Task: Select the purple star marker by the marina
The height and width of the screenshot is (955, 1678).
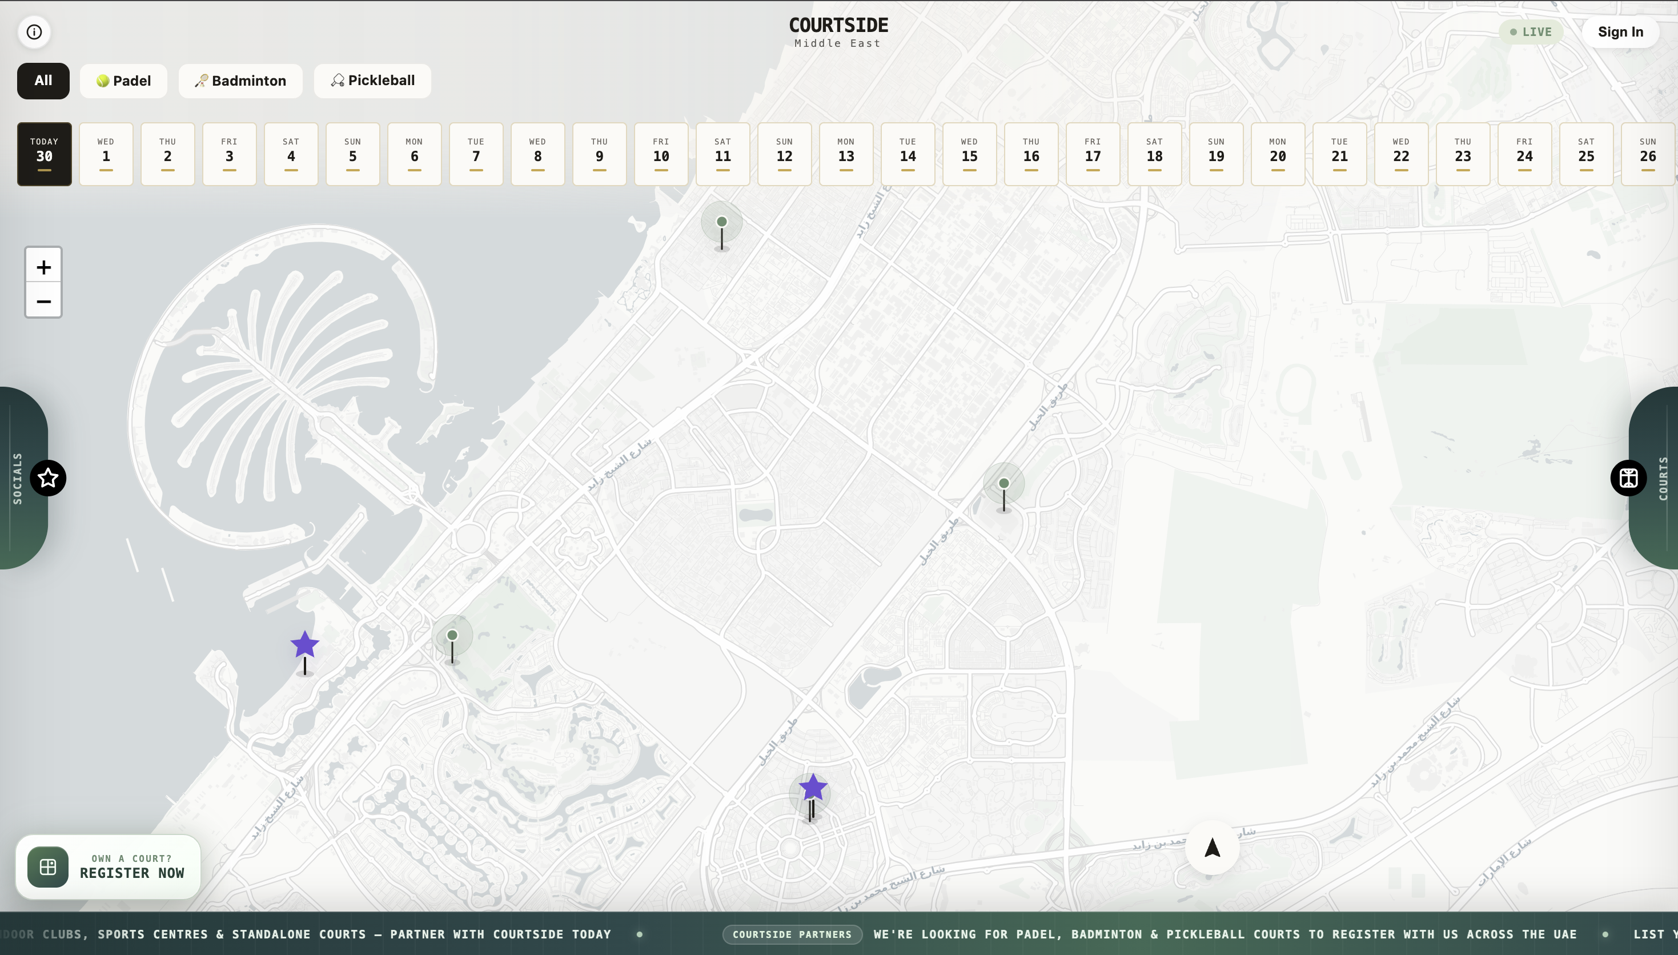Action: (x=305, y=645)
